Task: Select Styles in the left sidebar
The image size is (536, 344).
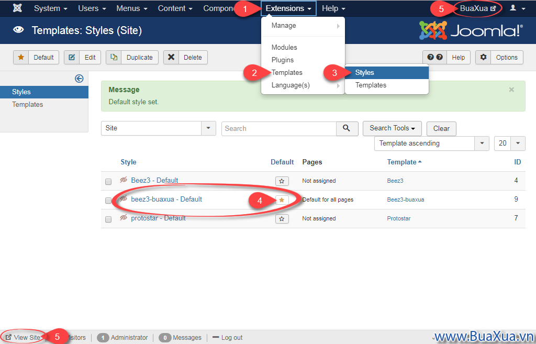Action: click(44, 92)
